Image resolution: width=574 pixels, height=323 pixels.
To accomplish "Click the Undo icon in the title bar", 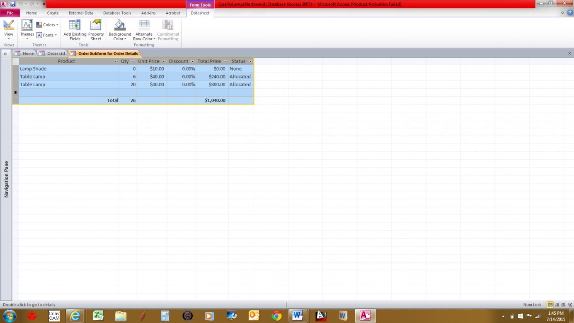I will click(21, 4).
